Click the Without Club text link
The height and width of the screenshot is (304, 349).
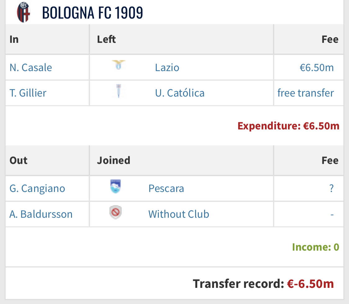[x=179, y=214]
